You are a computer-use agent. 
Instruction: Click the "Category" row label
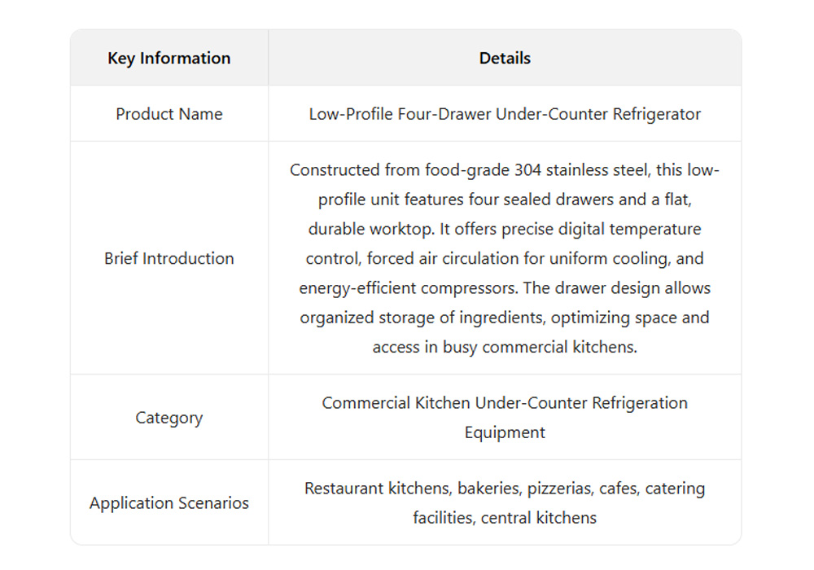(x=168, y=418)
